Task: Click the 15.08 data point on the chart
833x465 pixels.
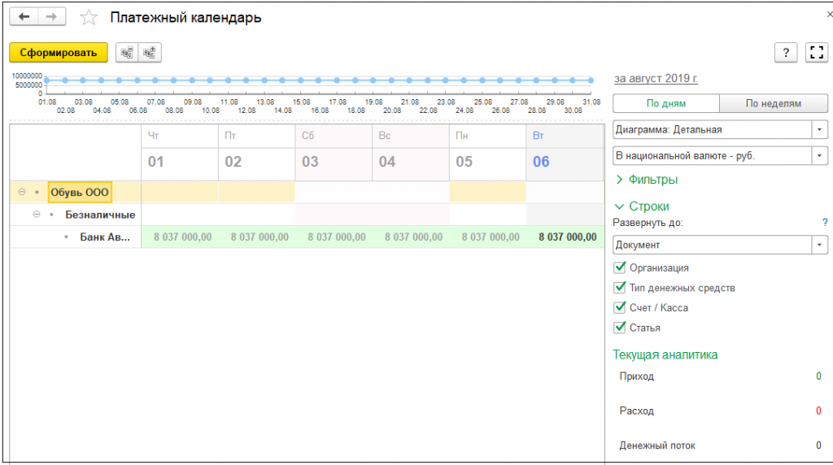Action: coord(300,80)
